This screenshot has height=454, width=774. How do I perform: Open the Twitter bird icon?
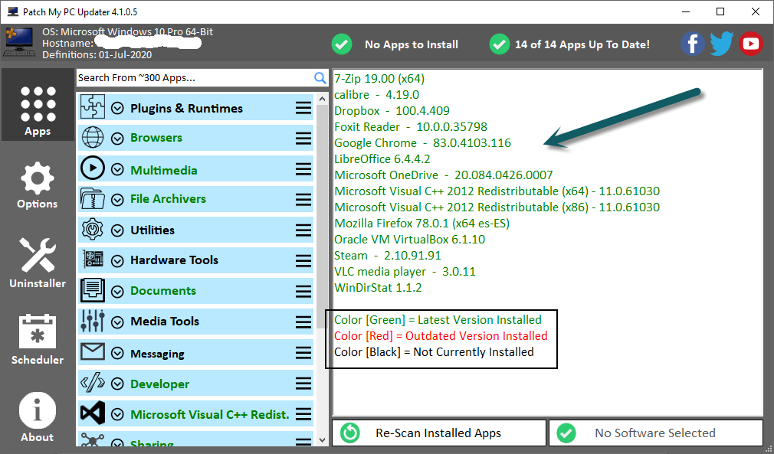pos(722,44)
